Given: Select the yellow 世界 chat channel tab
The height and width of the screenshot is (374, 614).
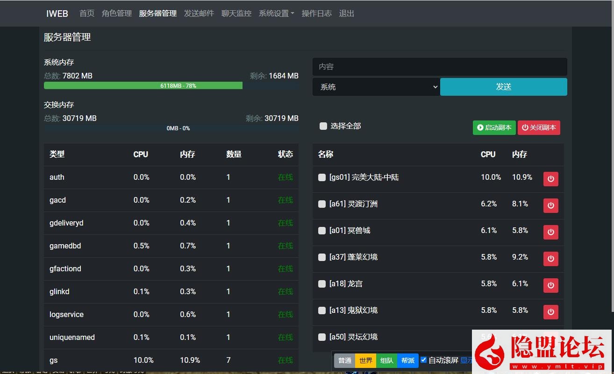Looking at the screenshot, I should (x=365, y=360).
